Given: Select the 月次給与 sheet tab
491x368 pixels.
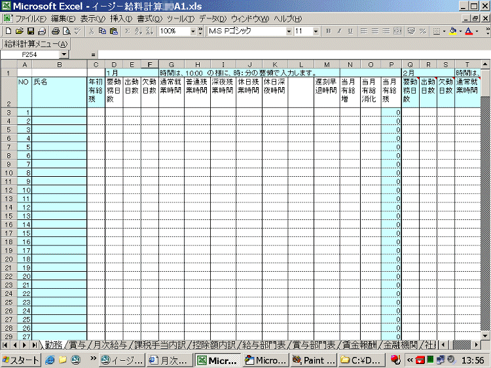Looking at the screenshot, I should (x=109, y=344).
